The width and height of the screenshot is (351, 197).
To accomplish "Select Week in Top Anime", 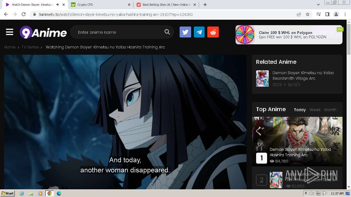I will point(315,110).
